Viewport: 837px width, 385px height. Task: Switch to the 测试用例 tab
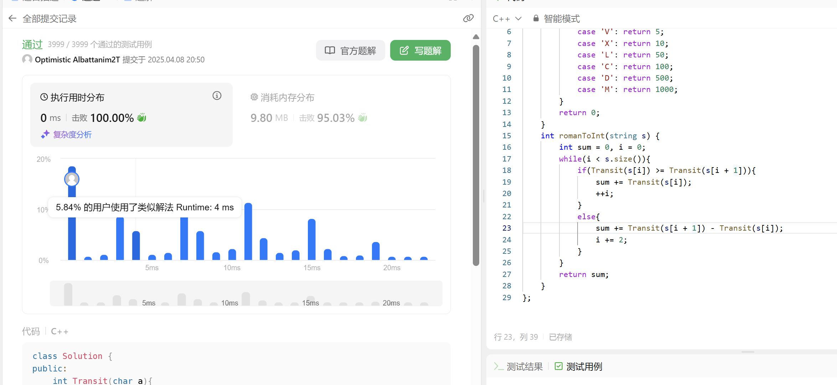(x=584, y=366)
